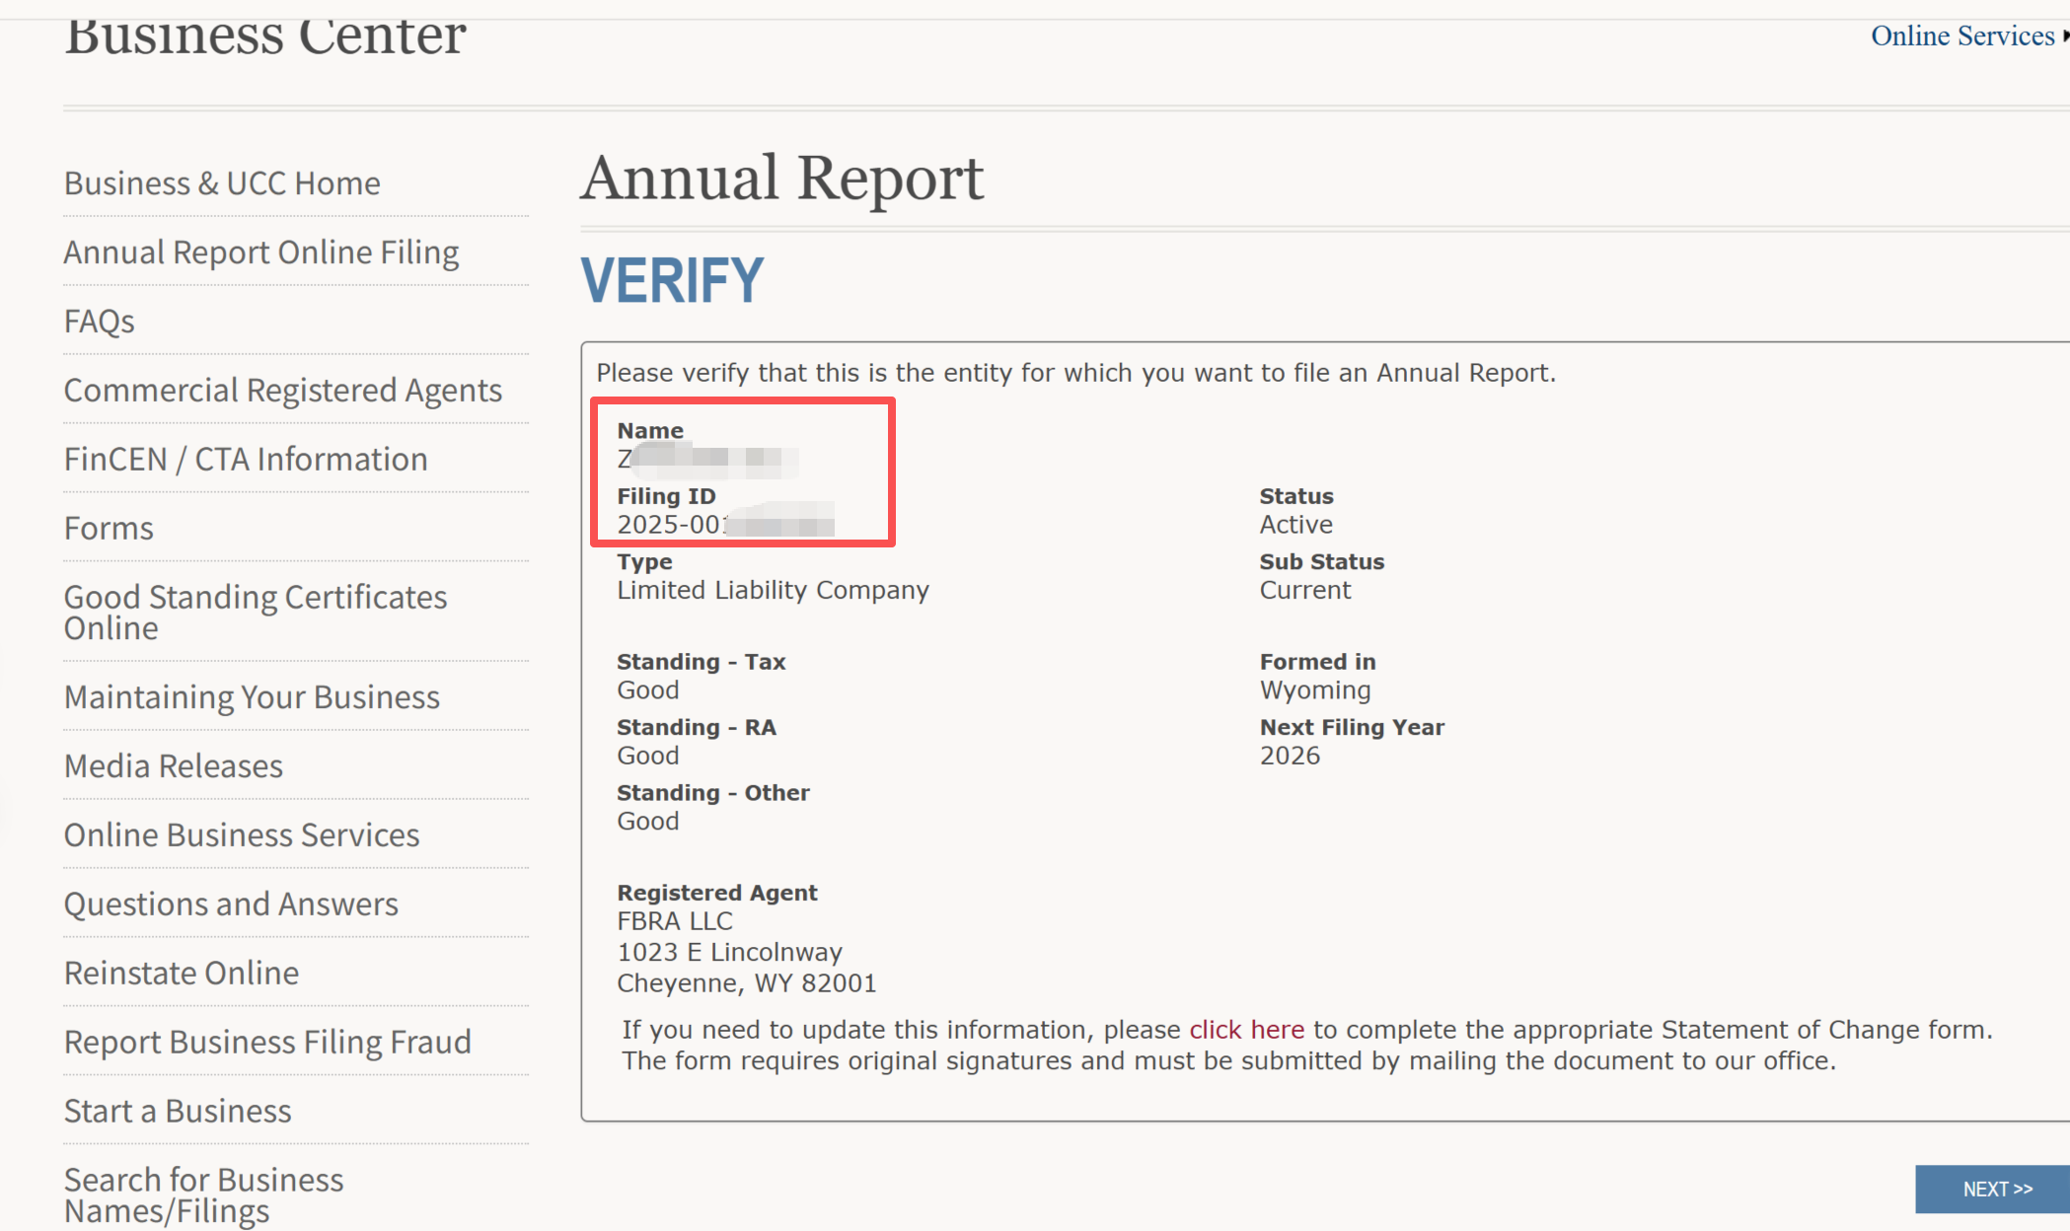The width and height of the screenshot is (2070, 1231).
Task: Click 'Cheyenne, WY 82001' address line
Action: (746, 983)
